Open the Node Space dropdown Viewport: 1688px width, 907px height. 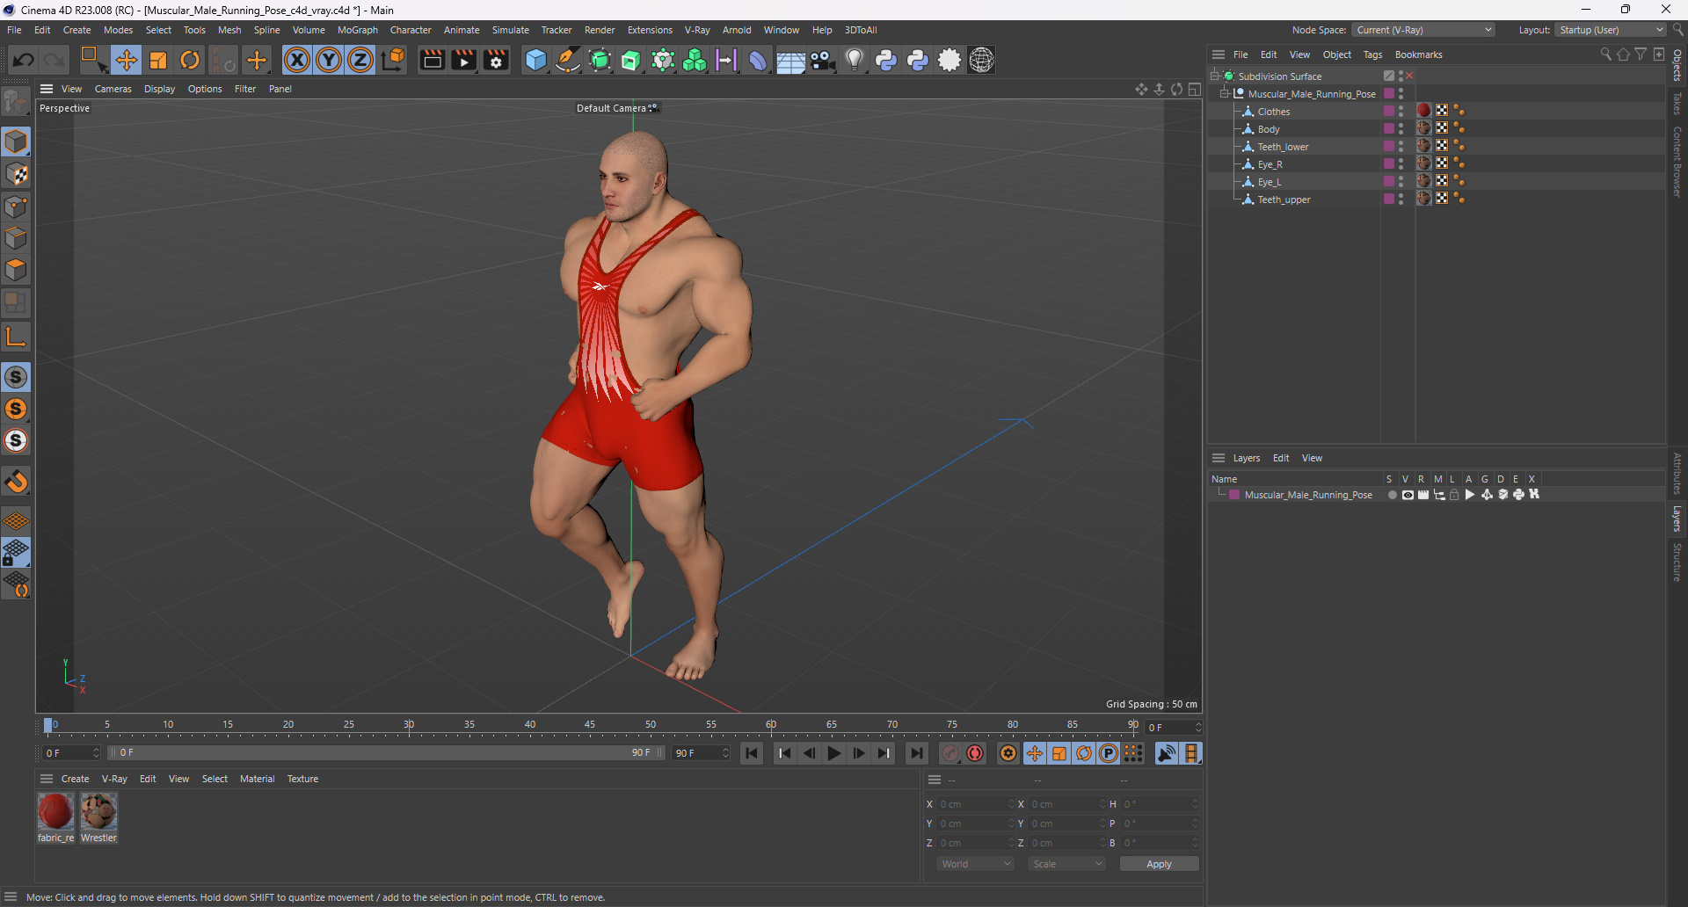pyautogui.click(x=1423, y=30)
